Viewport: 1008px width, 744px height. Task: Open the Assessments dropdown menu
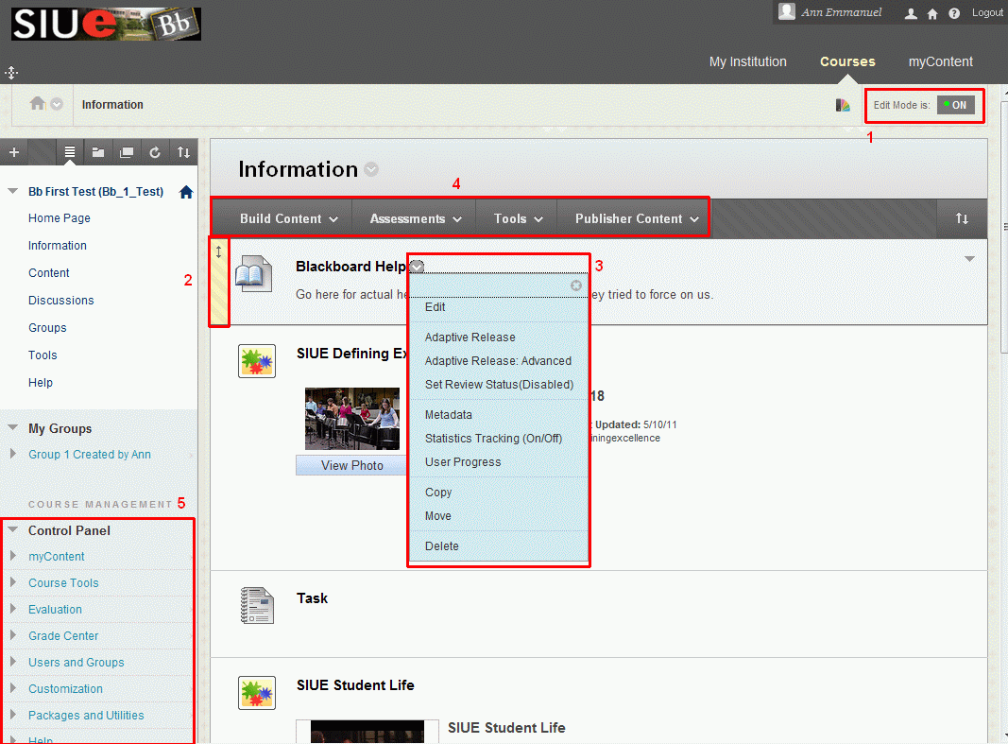pyautogui.click(x=416, y=218)
